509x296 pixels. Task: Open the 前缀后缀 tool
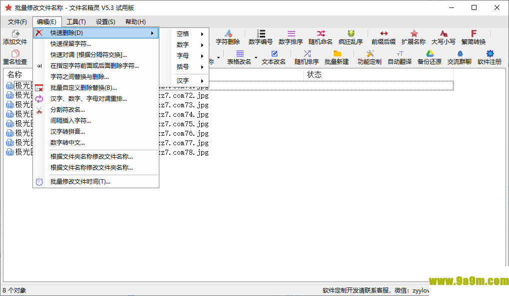[384, 37]
